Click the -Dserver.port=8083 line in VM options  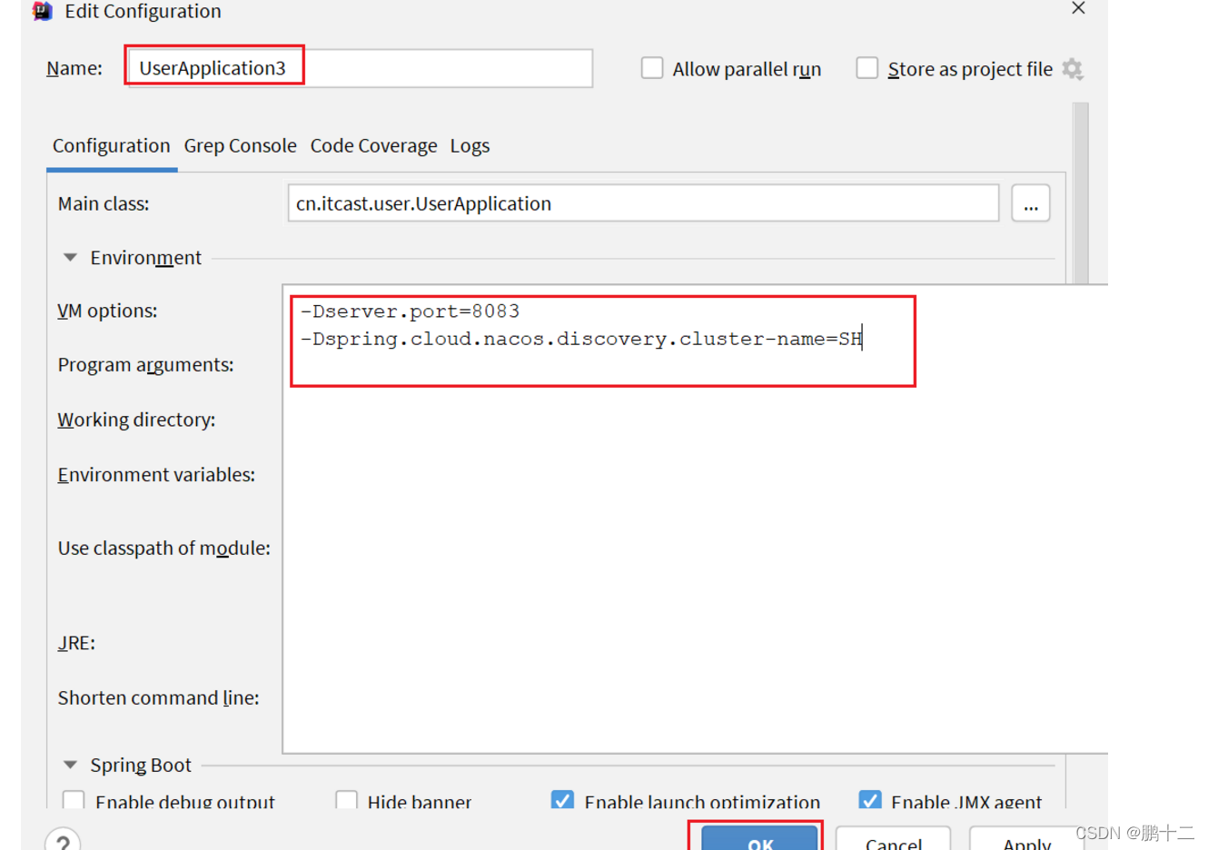pos(411,311)
